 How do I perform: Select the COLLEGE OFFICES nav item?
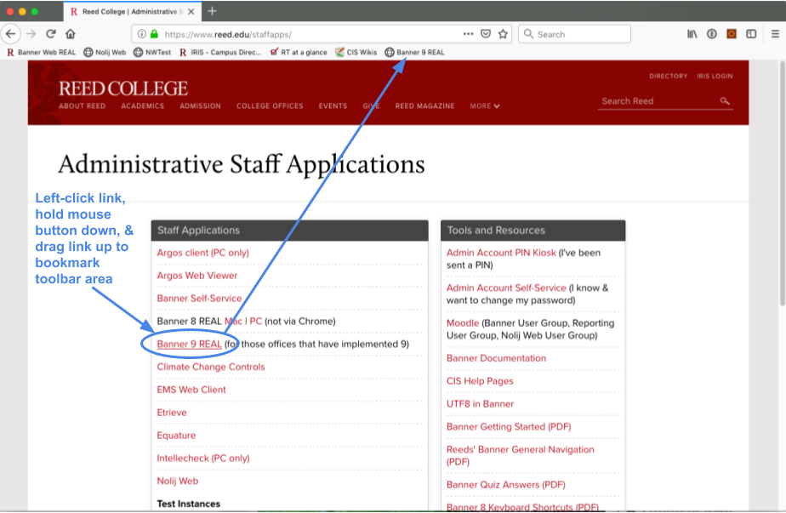coord(270,106)
